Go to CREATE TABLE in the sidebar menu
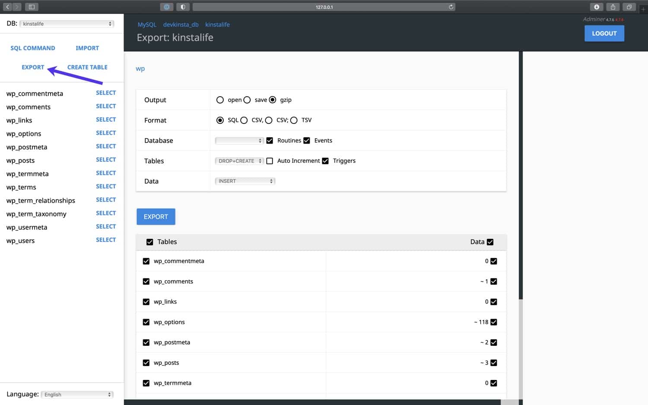 [87, 67]
